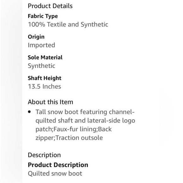Click the Tall snow boot featuring channel- line

click(85, 112)
